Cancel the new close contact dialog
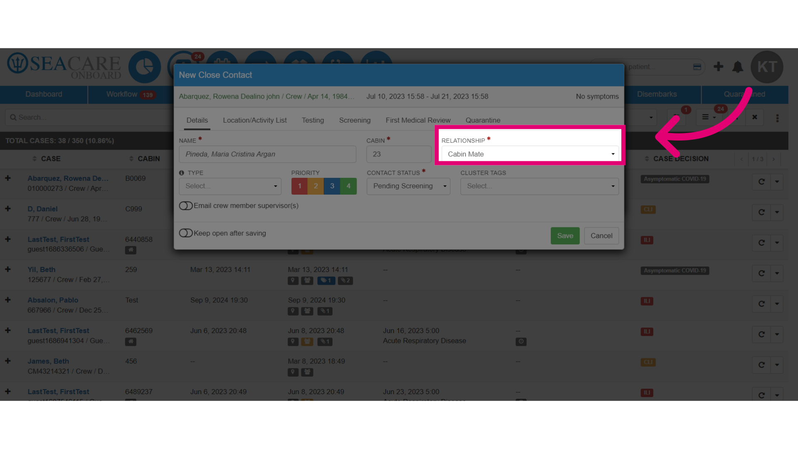Image resolution: width=798 pixels, height=449 pixels. pos(601,236)
